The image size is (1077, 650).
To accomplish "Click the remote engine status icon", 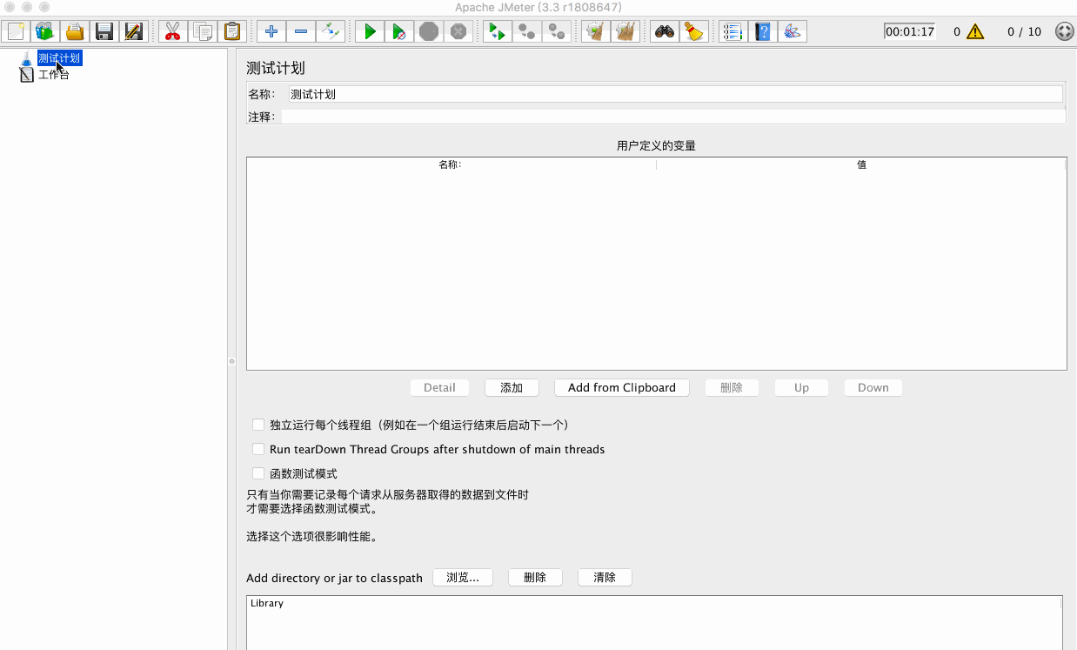I will tap(1064, 32).
